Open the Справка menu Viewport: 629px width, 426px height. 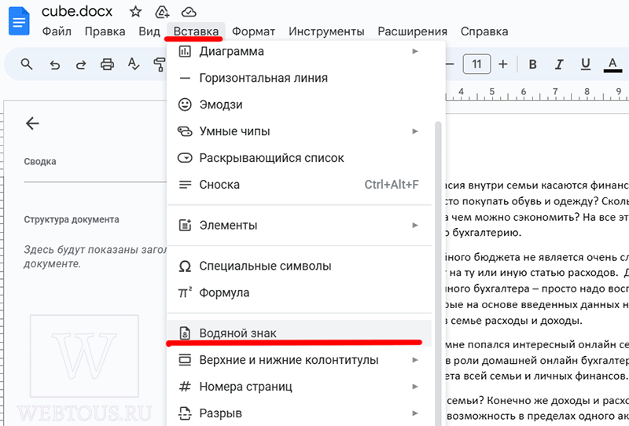(484, 31)
